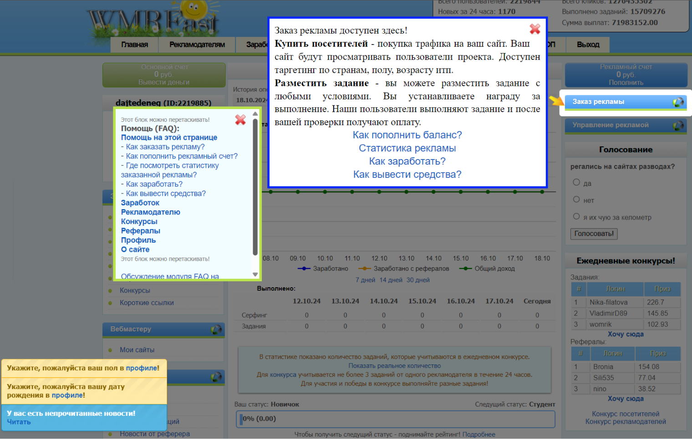Open popup link Как вывести средства?

point(407,175)
